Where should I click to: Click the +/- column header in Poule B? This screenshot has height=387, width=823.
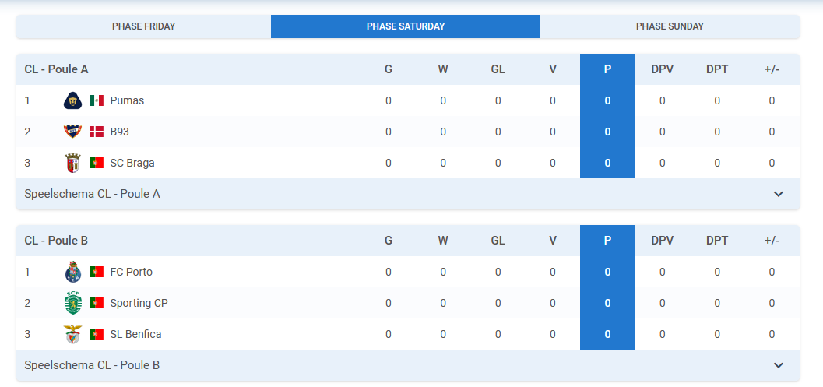tap(772, 241)
